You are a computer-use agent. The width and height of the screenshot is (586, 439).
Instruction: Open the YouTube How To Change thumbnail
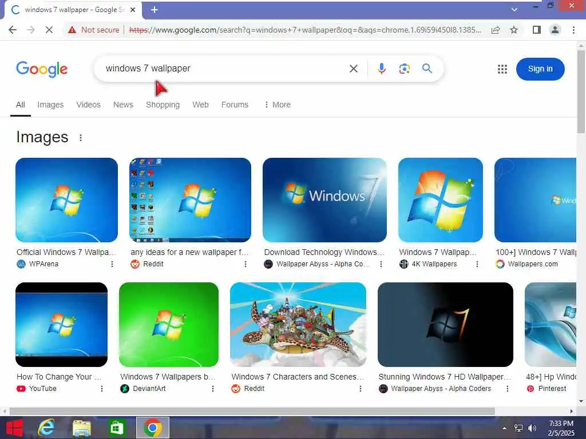pyautogui.click(x=62, y=325)
